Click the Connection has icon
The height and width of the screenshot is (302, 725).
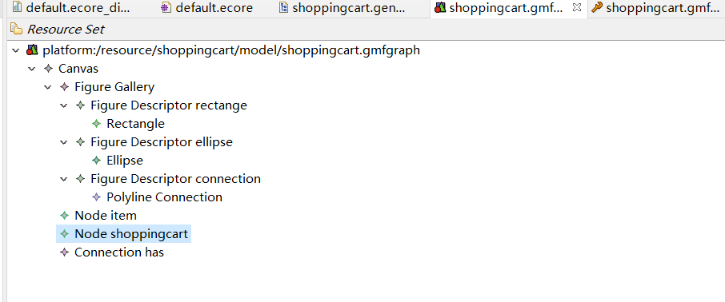(64, 252)
